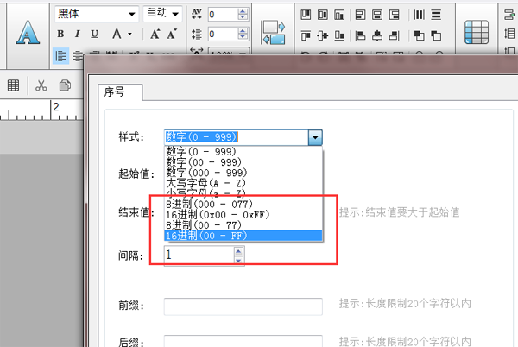Click the 前缀 prefix input field
The width and height of the screenshot is (518, 347).
(x=243, y=306)
